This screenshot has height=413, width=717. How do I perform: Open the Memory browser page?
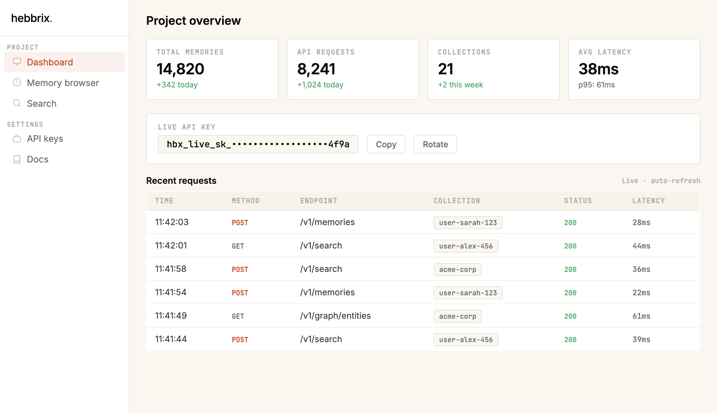[64, 83]
